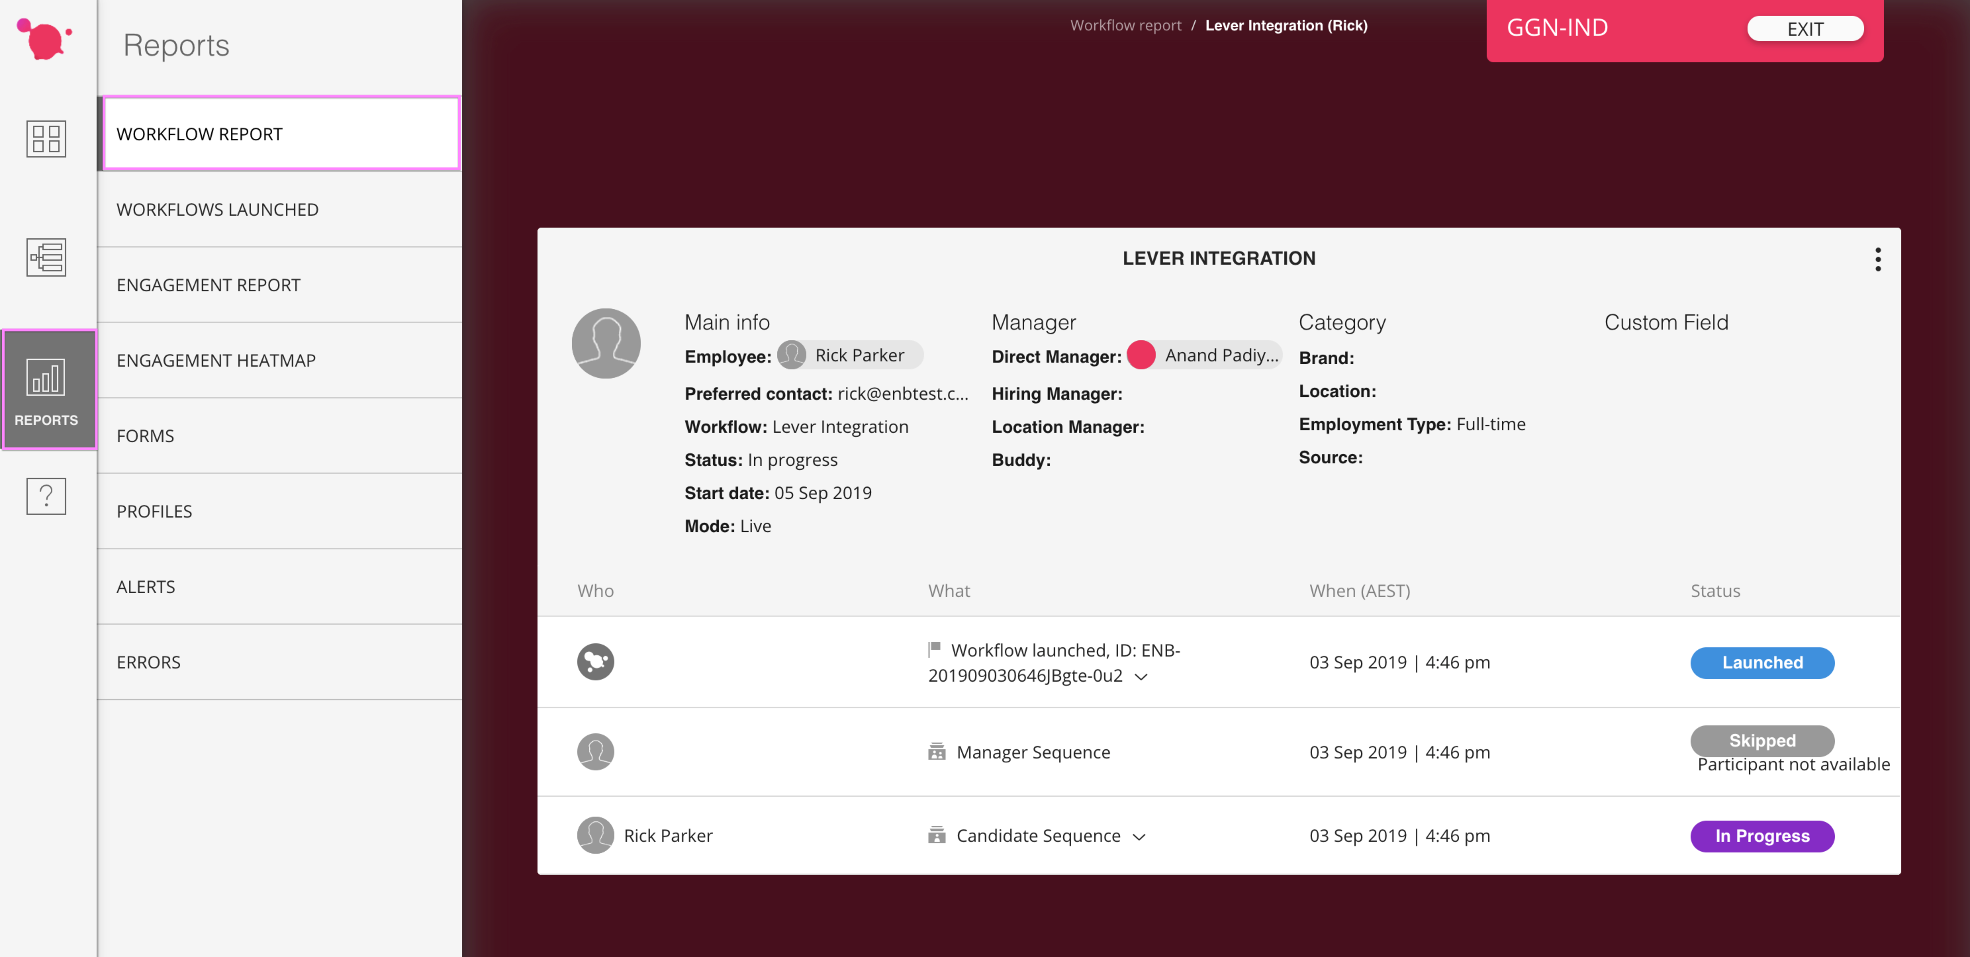Expand the Candidate Sequence chevron
This screenshot has width=1970, height=957.
pos(1139,837)
